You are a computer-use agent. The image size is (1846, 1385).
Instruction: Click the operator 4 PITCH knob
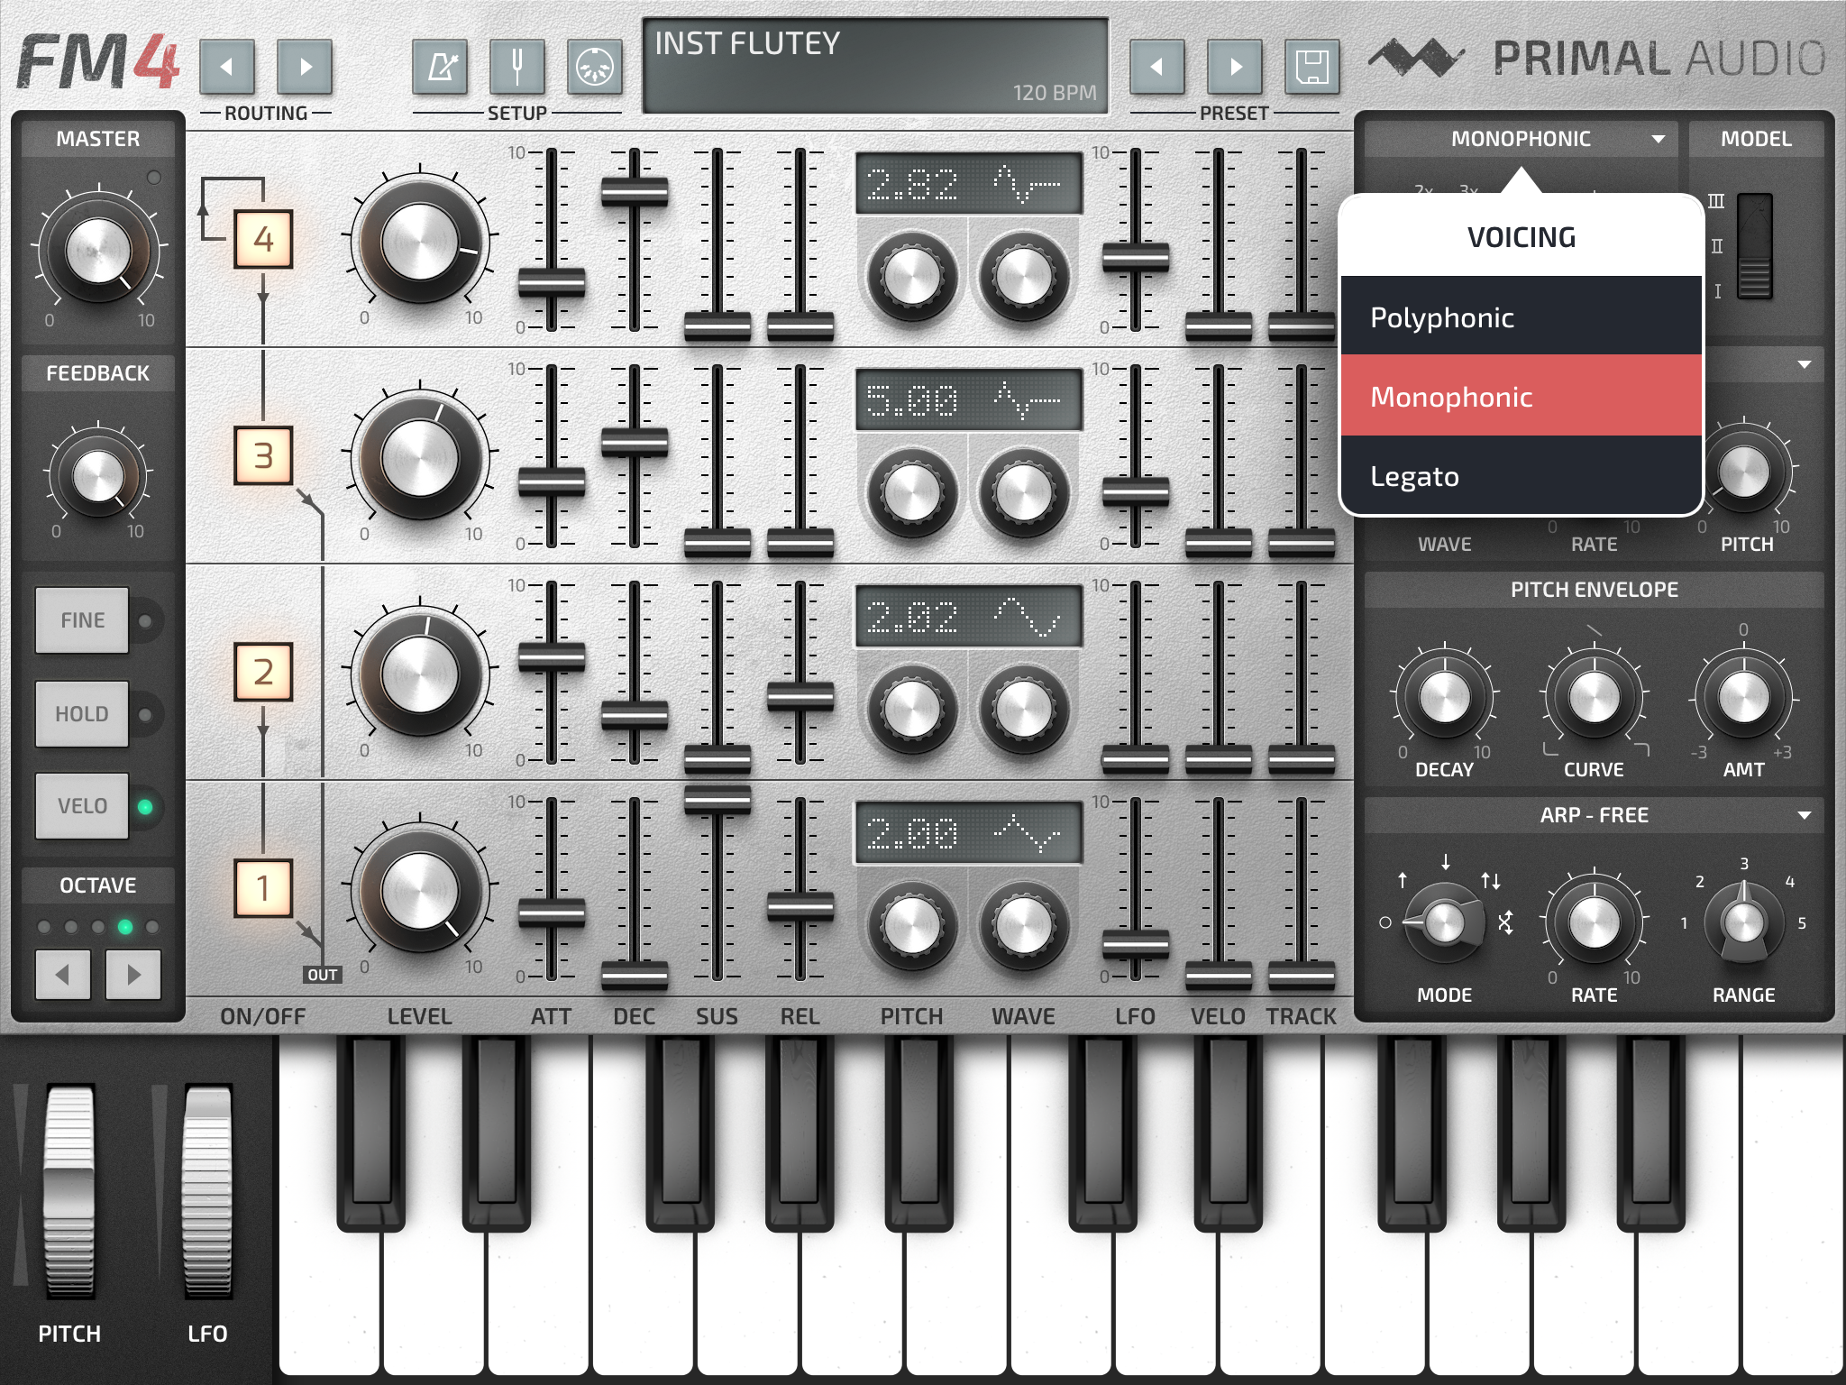tap(912, 276)
